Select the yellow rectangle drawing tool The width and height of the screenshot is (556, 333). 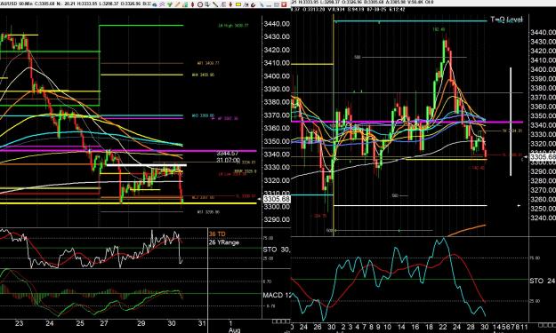tap(238, 4)
